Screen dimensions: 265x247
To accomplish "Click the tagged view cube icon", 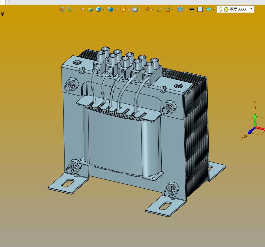I will tap(111, 9).
